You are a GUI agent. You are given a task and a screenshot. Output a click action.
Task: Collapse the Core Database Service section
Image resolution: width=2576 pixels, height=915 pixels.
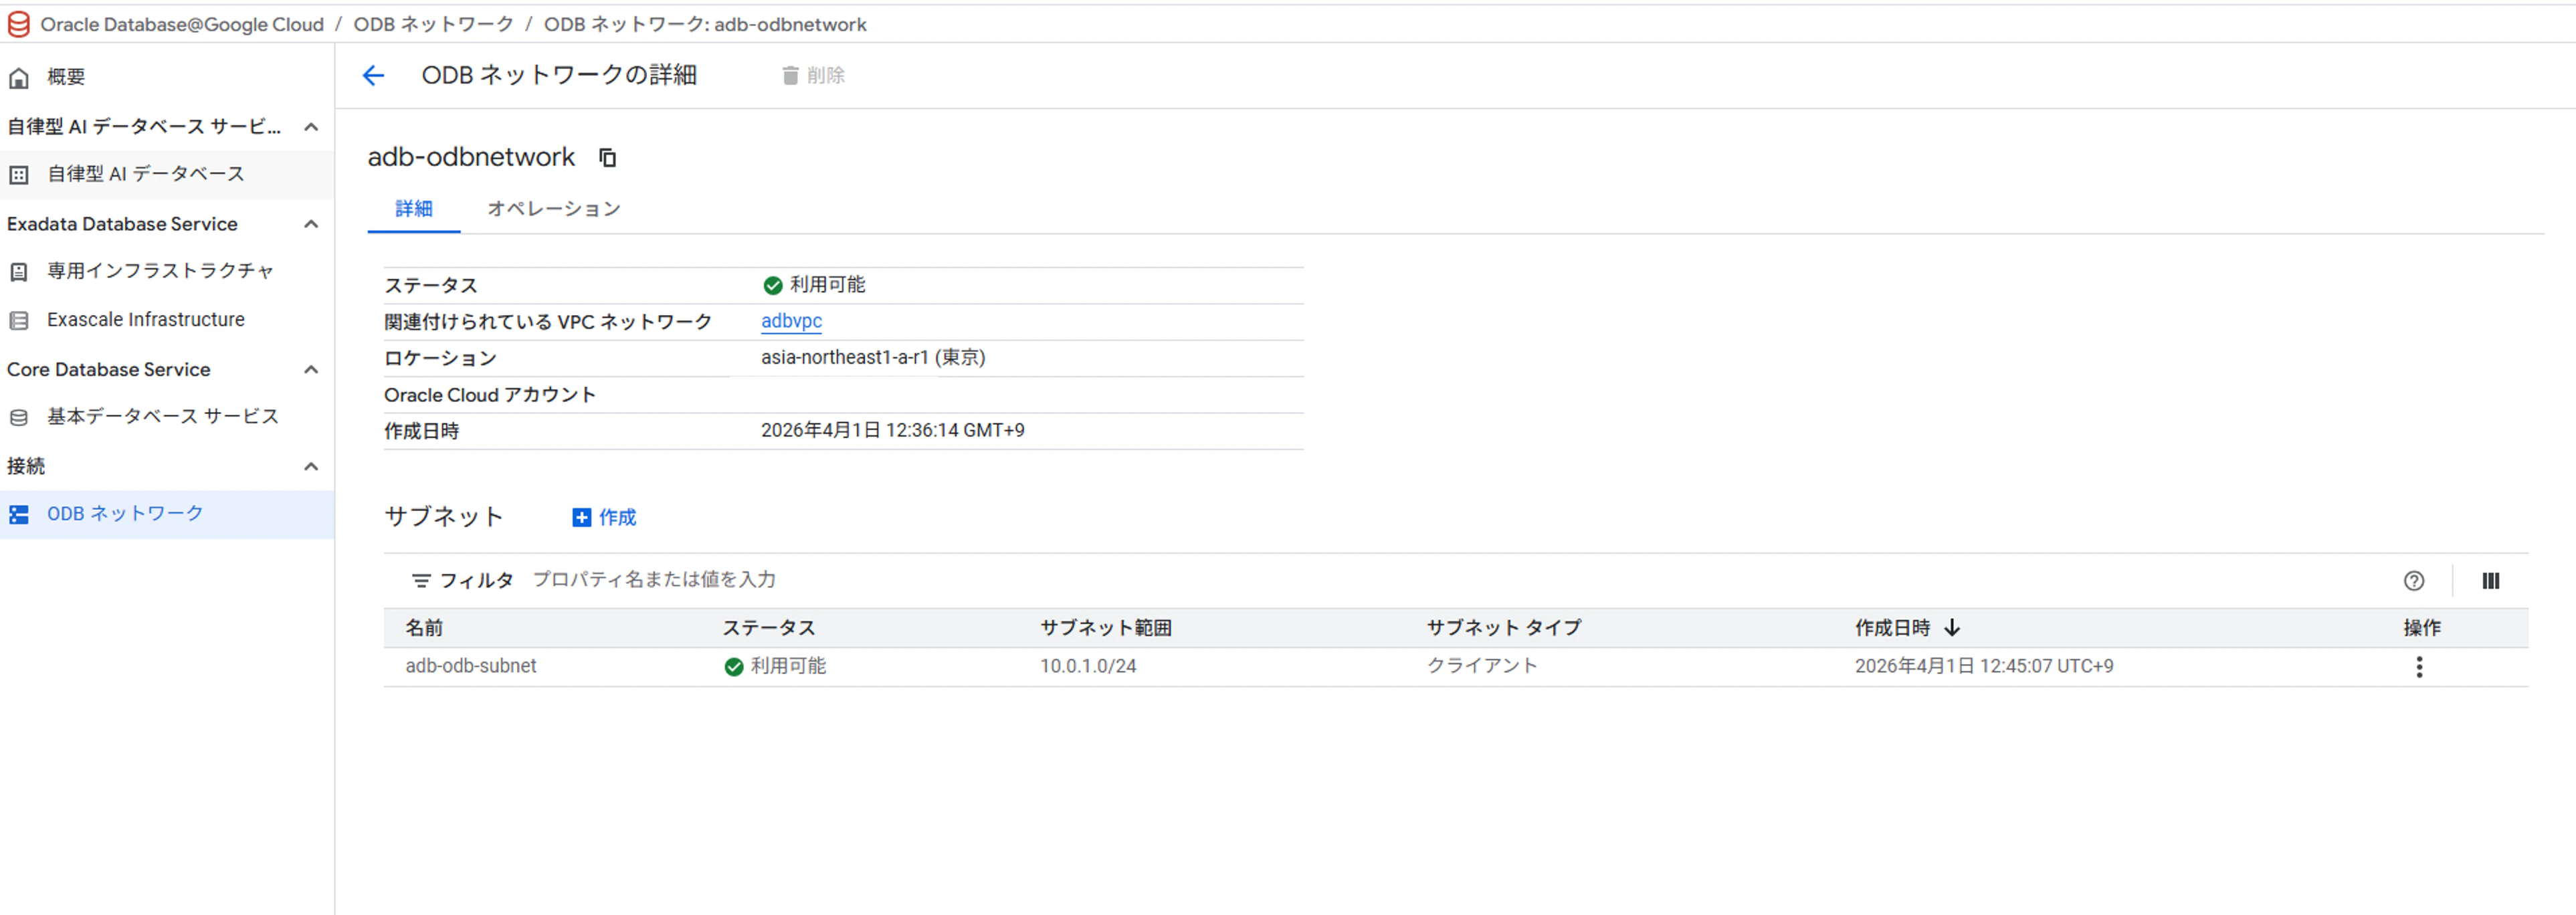[x=311, y=370]
